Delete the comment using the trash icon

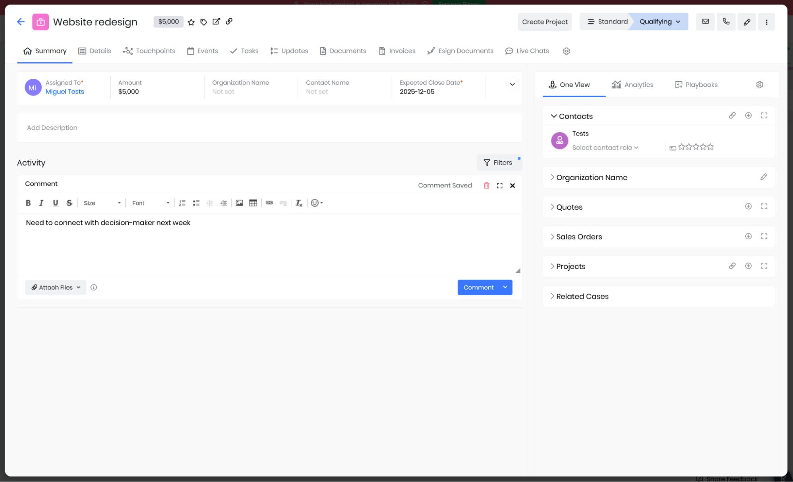click(x=486, y=185)
